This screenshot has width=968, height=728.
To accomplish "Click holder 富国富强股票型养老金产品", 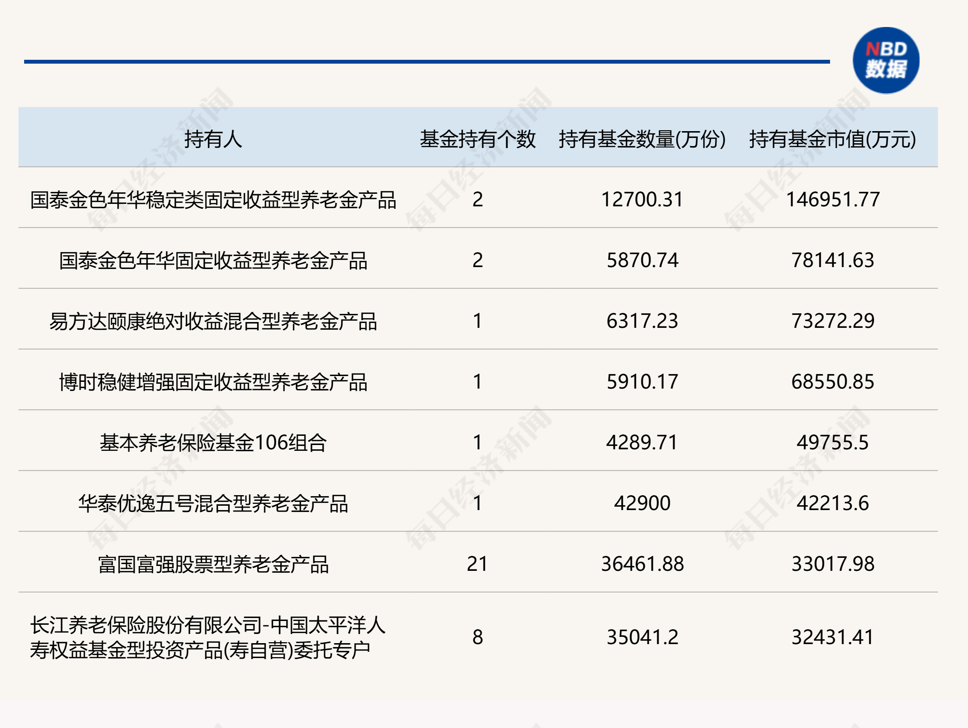I will click(213, 564).
